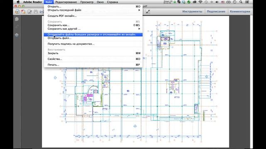Click the Create PDF online toolbar icon
The width and height of the screenshot is (266, 149).
(x=17, y=12)
